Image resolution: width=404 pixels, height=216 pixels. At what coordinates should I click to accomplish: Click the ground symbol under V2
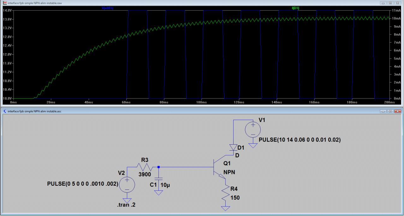(x=127, y=201)
